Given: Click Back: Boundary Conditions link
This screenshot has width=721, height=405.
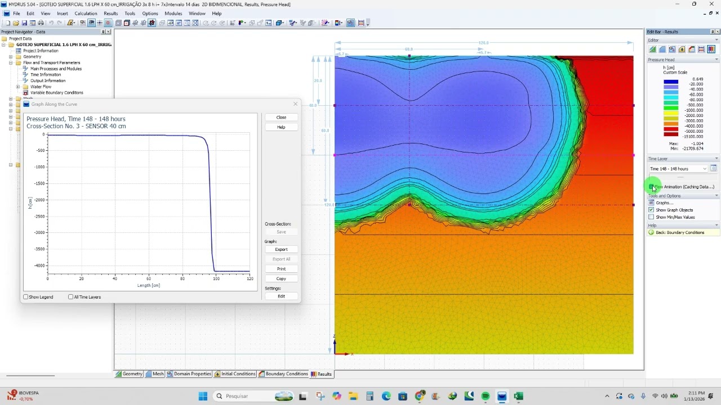Looking at the screenshot, I should click(680, 232).
